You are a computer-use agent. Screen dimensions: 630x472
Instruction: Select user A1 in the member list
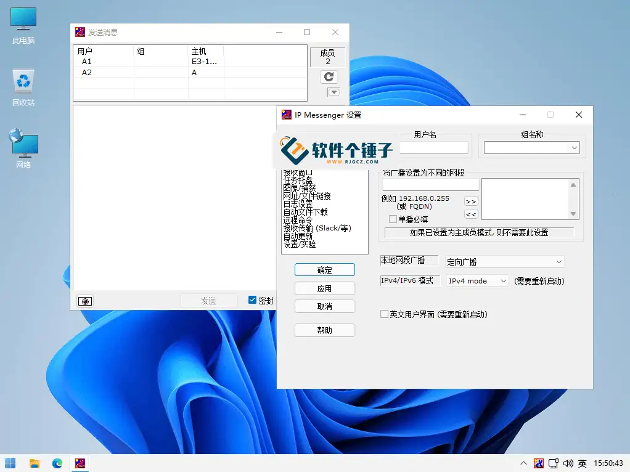(87, 62)
